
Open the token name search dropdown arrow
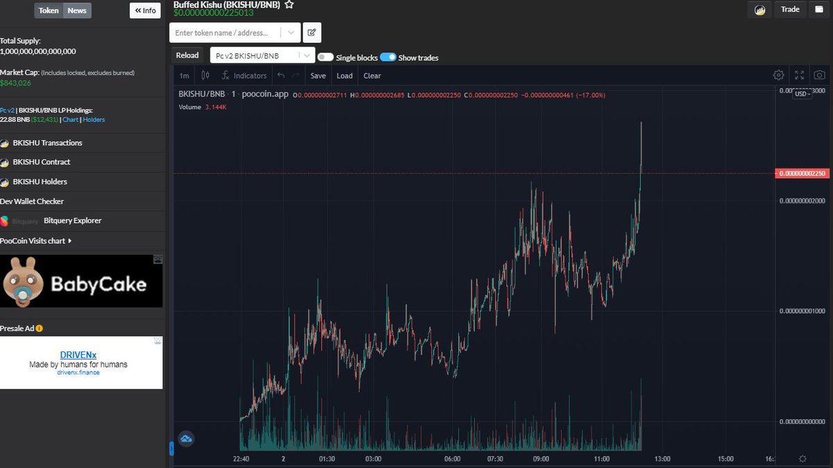290,33
